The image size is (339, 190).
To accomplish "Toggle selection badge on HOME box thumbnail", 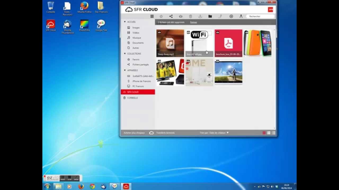I will pos(188,61).
